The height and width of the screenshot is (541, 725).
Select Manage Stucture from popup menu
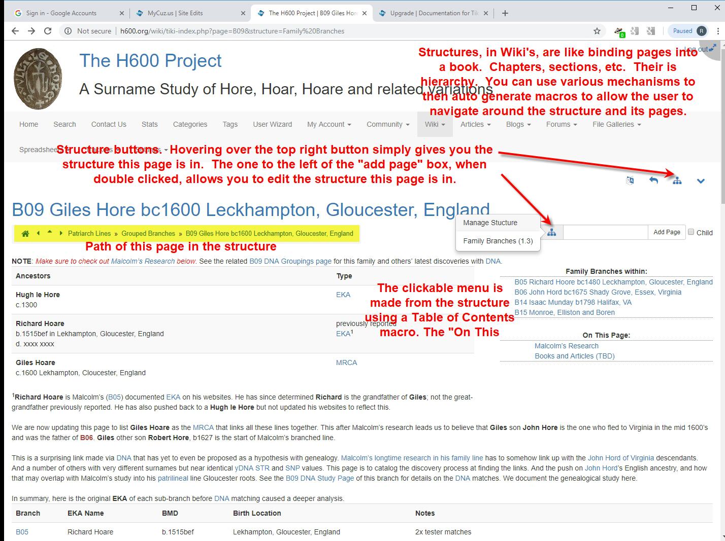click(x=490, y=223)
